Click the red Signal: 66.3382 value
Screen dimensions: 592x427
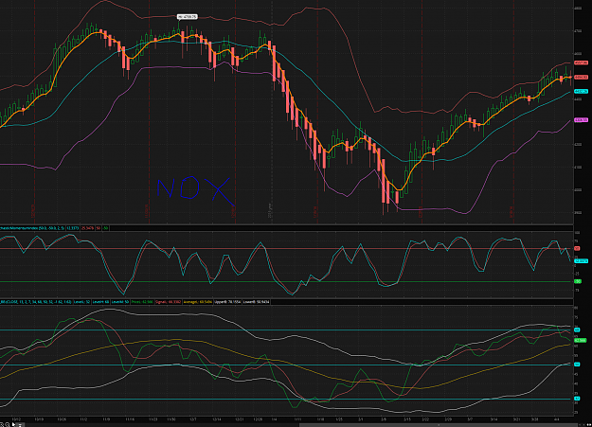click(x=168, y=302)
